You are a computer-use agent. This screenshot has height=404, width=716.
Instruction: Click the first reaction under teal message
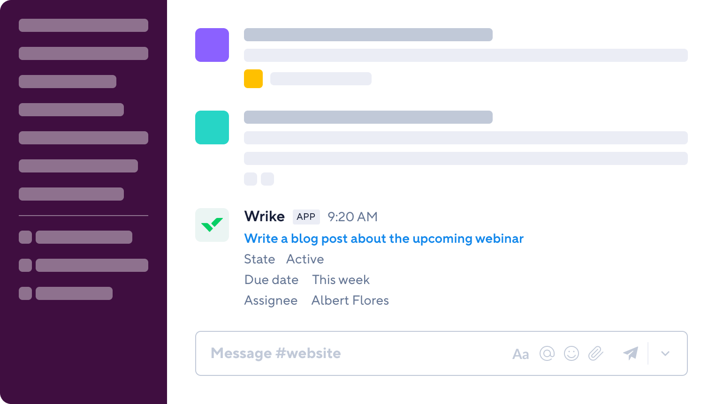[251, 179]
